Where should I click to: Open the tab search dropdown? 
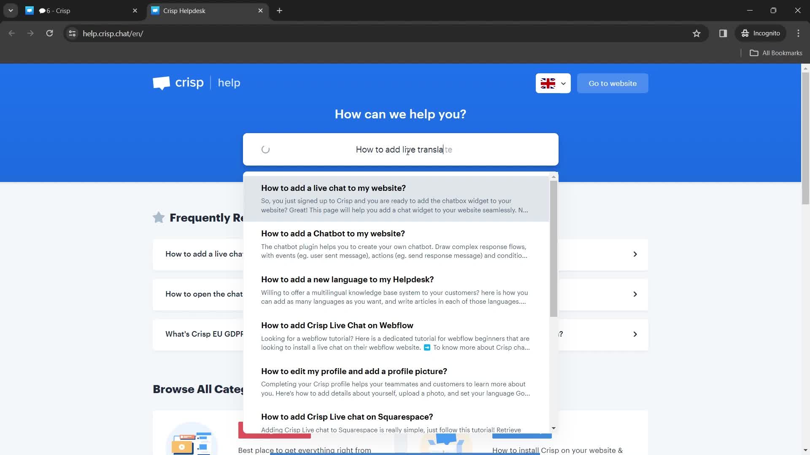point(11,11)
